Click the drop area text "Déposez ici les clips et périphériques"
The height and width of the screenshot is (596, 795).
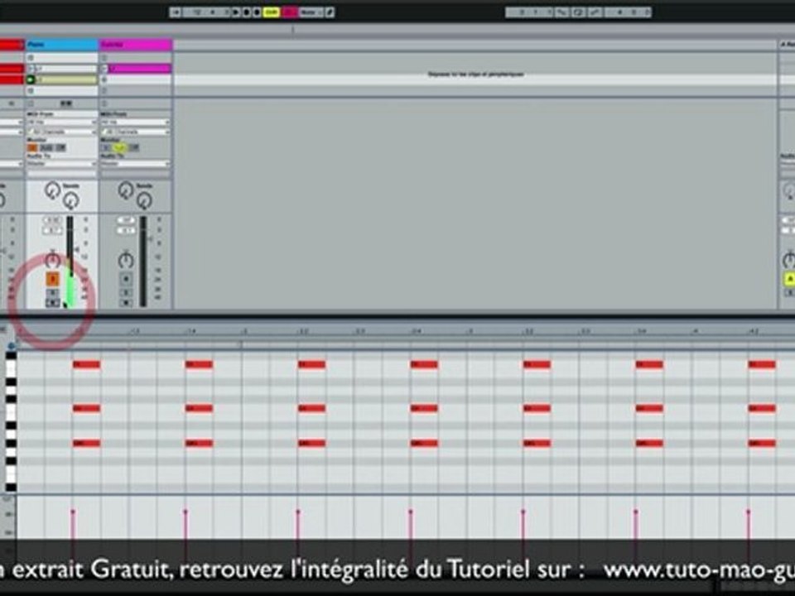[x=475, y=74]
